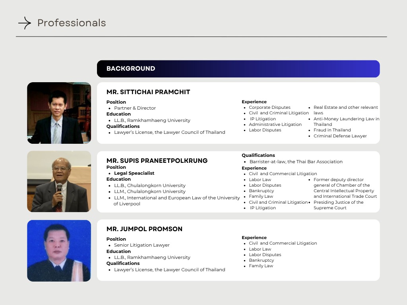Select LL.B., Chulalongkorn University entry
The height and width of the screenshot is (305, 407).
point(150,185)
